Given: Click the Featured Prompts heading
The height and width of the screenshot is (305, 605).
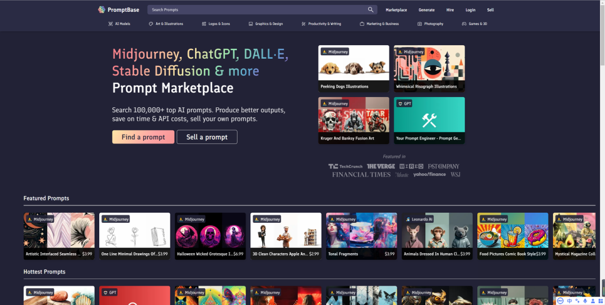Looking at the screenshot, I should tap(46, 198).
